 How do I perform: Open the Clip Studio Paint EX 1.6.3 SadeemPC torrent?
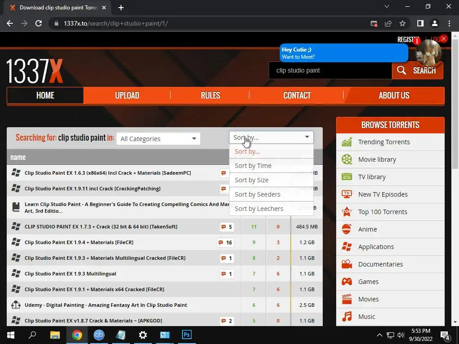click(x=108, y=173)
